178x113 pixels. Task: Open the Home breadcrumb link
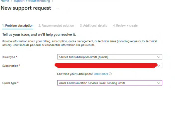[x=5, y=1]
